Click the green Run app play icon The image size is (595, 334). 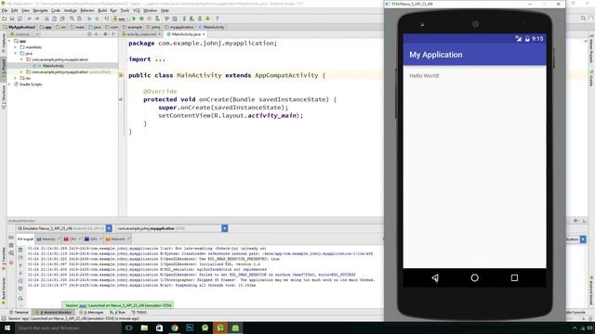point(134,19)
